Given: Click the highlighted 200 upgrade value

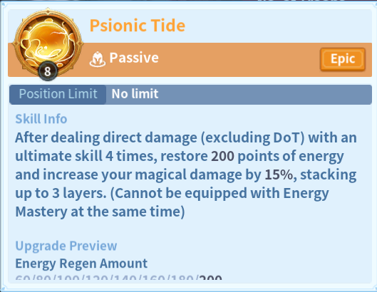Looking at the screenshot, I should [211, 277].
